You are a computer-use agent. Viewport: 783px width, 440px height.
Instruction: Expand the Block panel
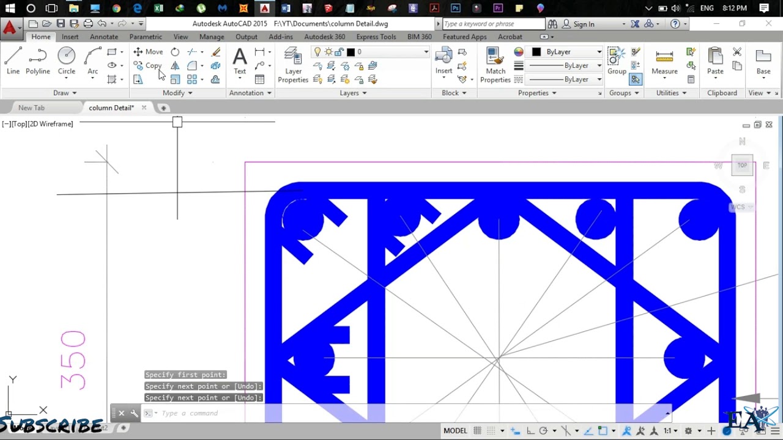pos(454,93)
